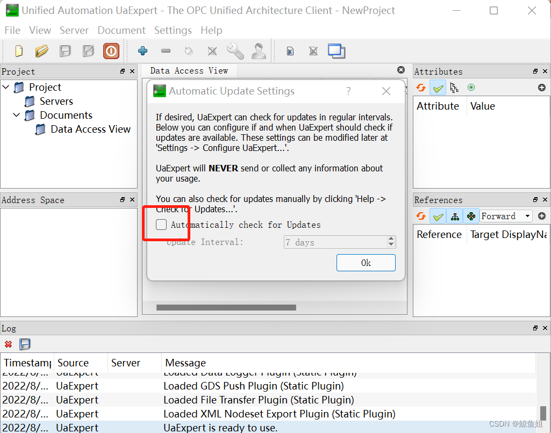Toggle the Attributes green checkmark icon
Image resolution: width=551 pixels, height=433 pixels.
[438, 88]
